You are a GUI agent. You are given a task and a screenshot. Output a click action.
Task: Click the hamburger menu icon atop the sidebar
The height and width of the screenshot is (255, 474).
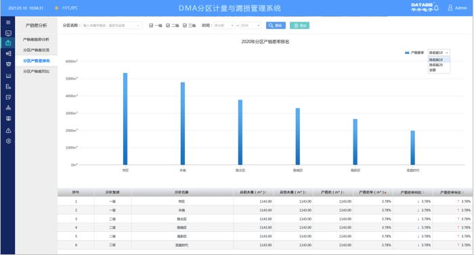pos(8,22)
